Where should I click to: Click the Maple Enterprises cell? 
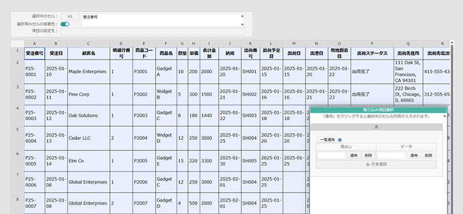pos(89,72)
